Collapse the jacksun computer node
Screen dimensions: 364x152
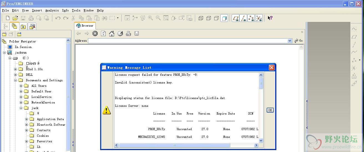click(x=4, y=52)
